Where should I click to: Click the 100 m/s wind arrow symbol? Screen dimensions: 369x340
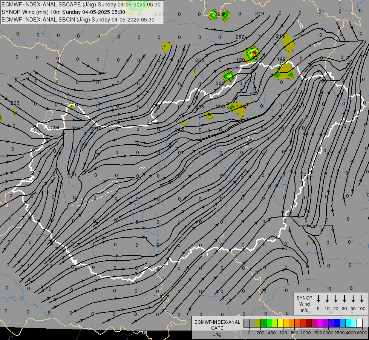tap(362, 299)
